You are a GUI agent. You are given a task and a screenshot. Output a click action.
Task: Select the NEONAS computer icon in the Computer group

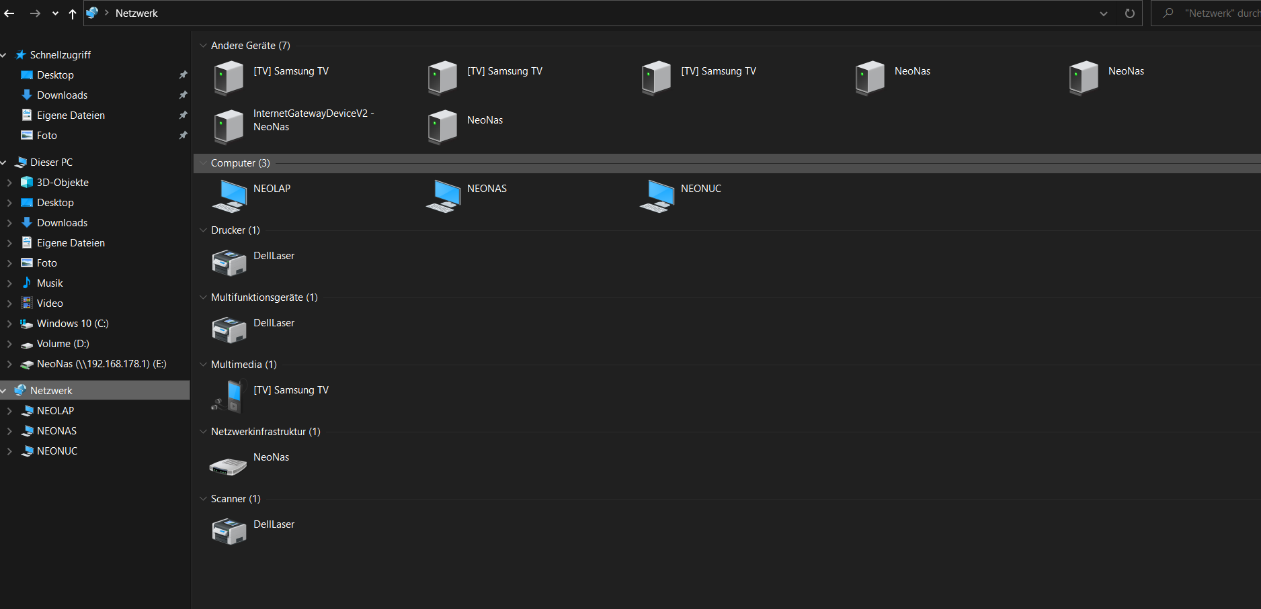[443, 196]
